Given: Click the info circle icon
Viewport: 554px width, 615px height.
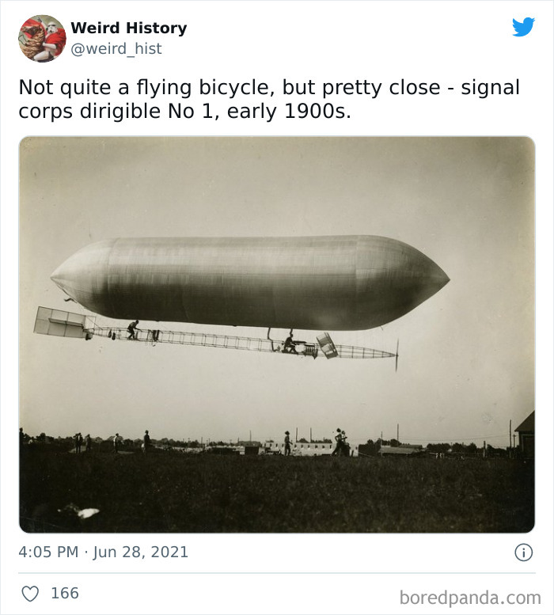Looking at the screenshot, I should [523, 552].
